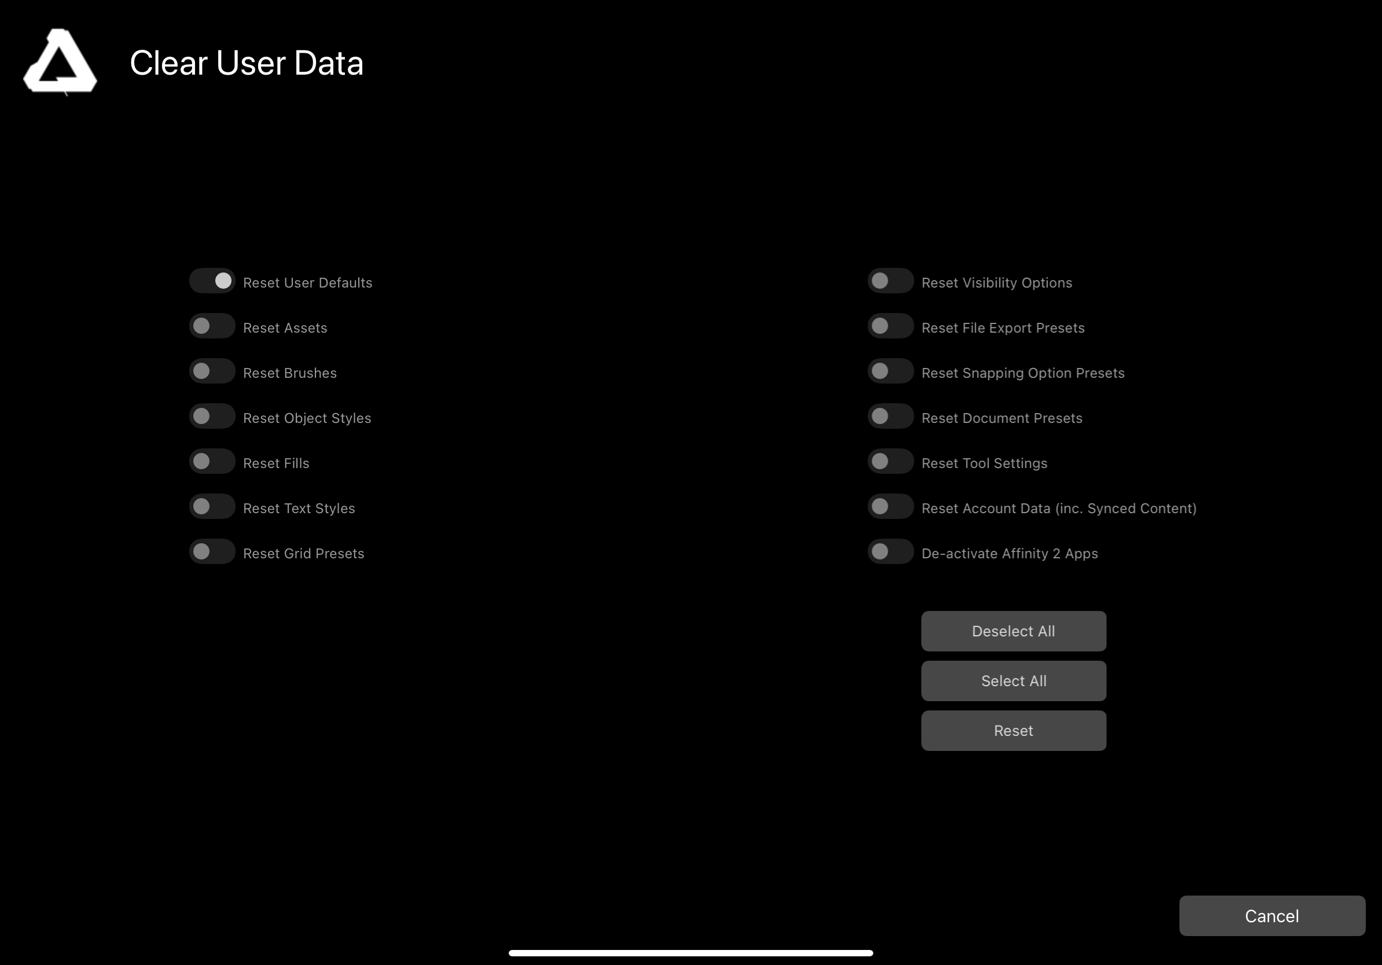Enable Reset Text Styles toggle
Viewport: 1382px width, 965px height.
pyautogui.click(x=212, y=507)
